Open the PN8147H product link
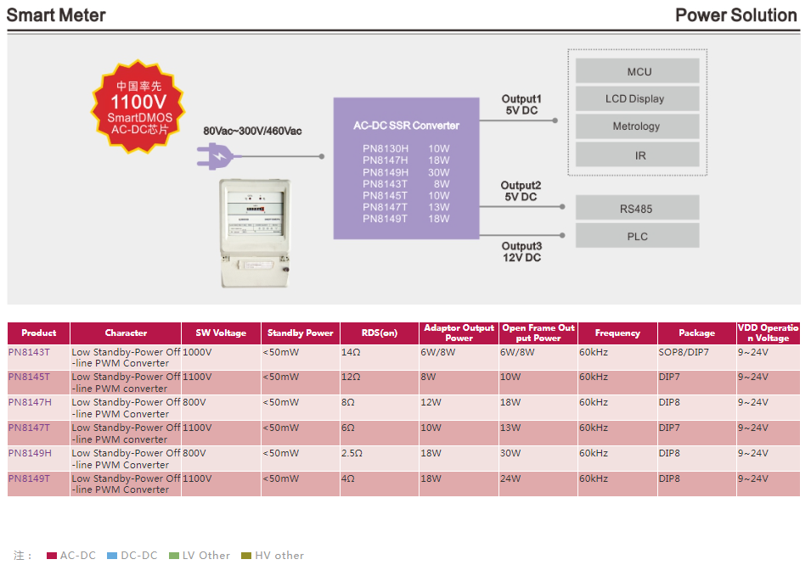The width and height of the screenshot is (811, 565). (30, 402)
